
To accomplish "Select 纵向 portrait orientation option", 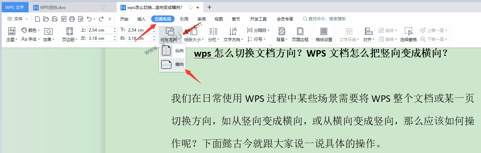I will pos(173,51).
